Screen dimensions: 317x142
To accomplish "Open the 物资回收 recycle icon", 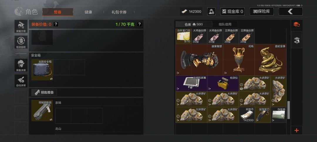I will point(21,42).
